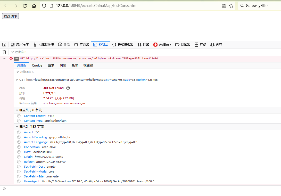This screenshot has width=281, height=196.
Task: Open the Cookie tab of request
Action: 37,66
